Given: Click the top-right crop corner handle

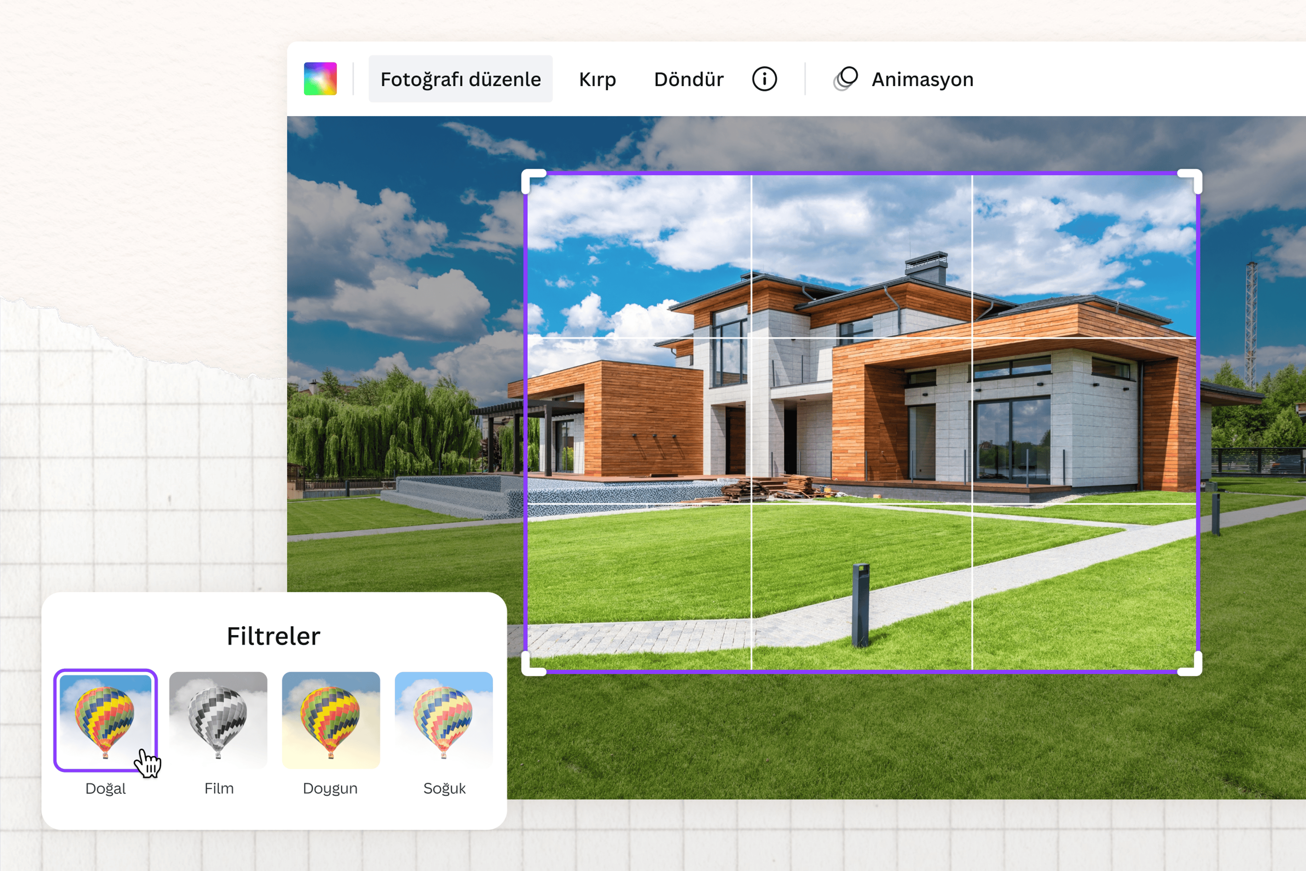Looking at the screenshot, I should [x=1190, y=181].
